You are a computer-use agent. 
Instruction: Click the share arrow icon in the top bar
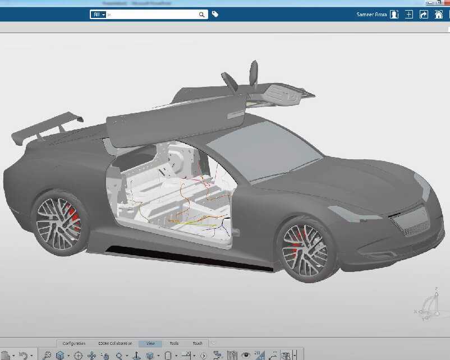424,14
